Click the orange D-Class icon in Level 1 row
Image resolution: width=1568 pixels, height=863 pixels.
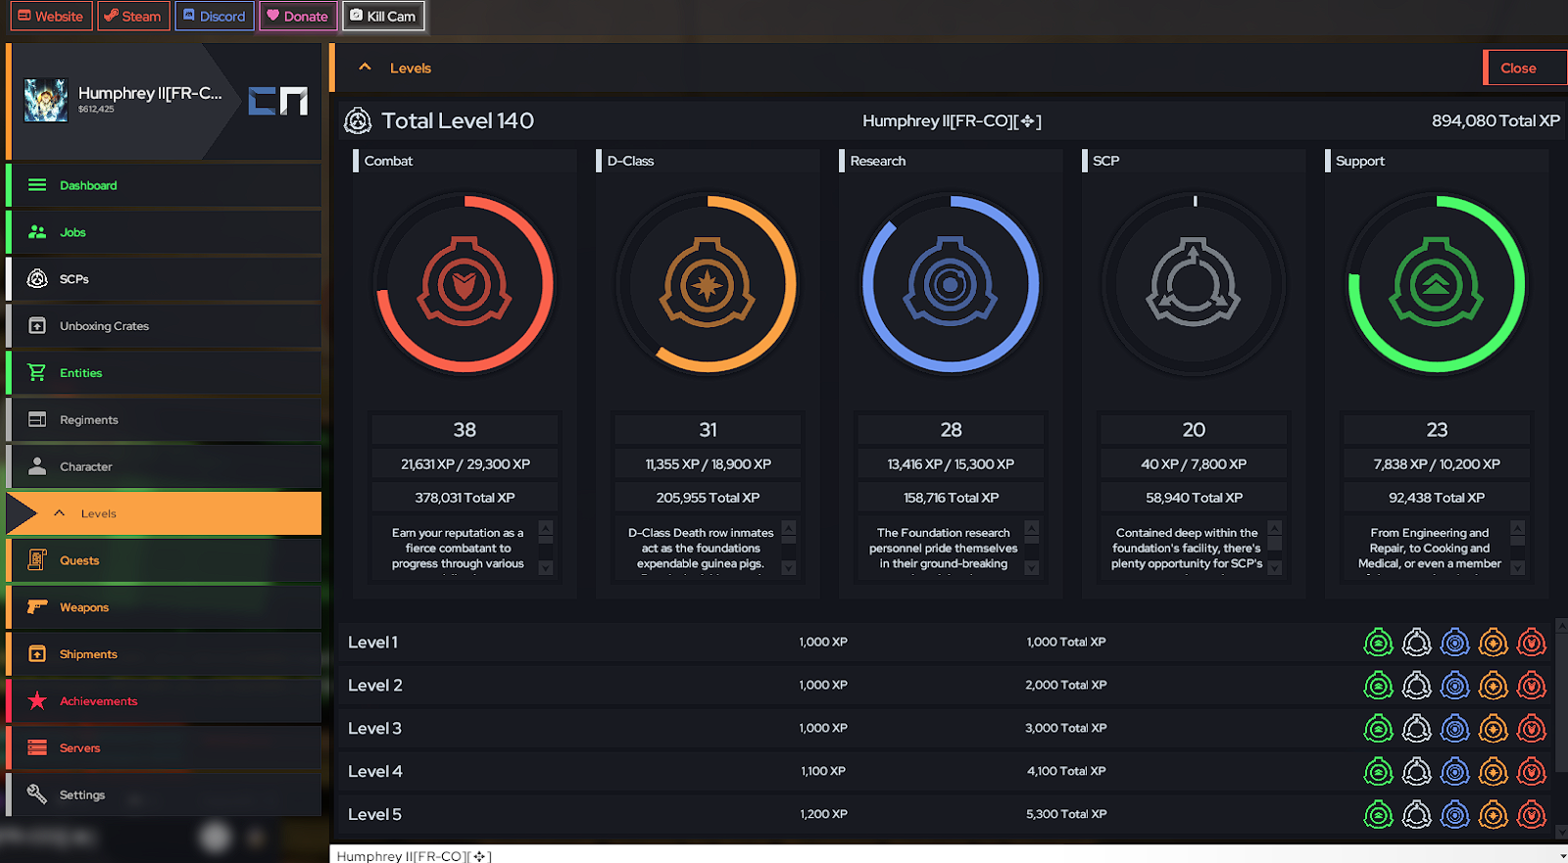[x=1494, y=643]
